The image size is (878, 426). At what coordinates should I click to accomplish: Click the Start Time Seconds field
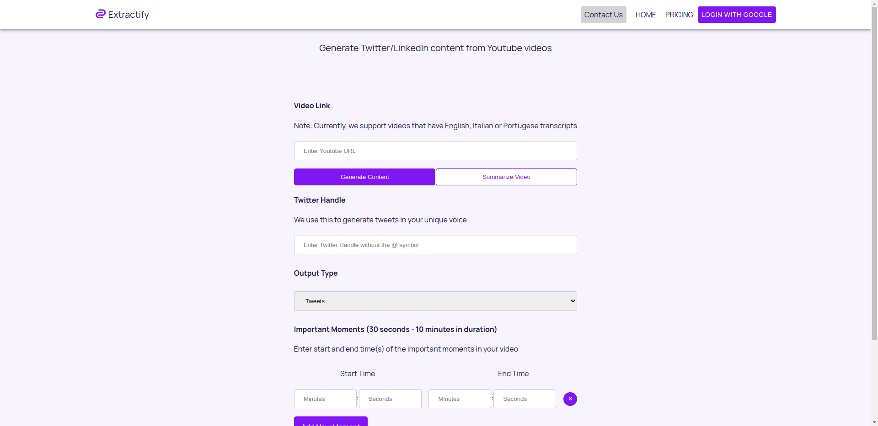point(390,399)
